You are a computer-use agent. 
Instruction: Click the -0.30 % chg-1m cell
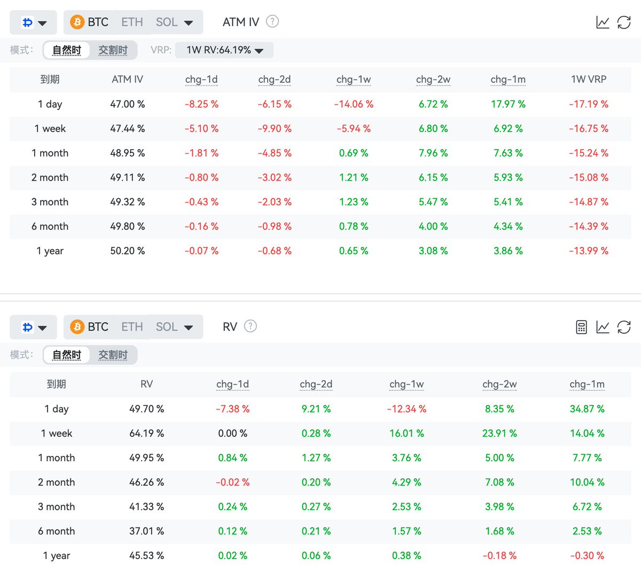tap(587, 556)
